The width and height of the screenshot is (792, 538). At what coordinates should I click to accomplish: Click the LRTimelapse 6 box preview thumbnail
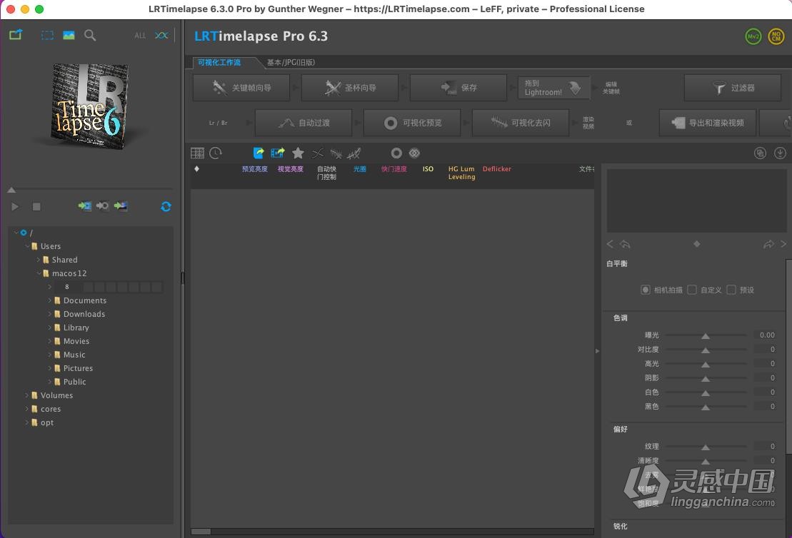tap(89, 106)
